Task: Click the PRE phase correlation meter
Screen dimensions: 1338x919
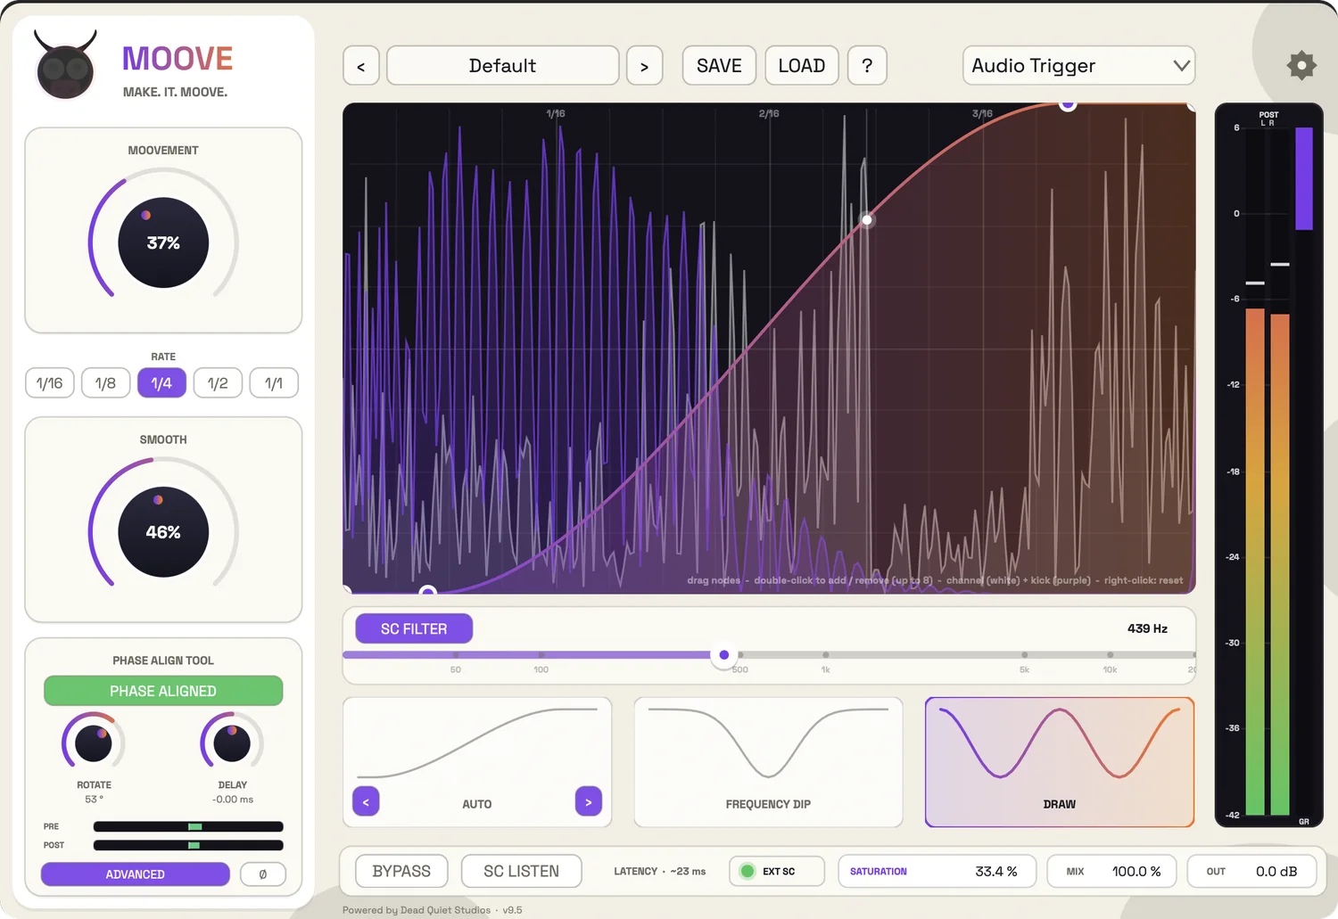Action: [188, 826]
